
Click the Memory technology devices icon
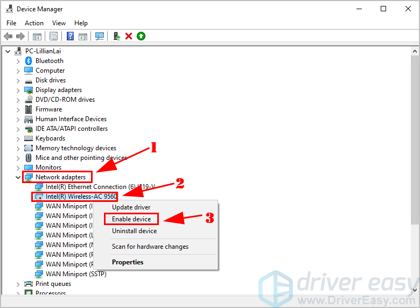29,148
